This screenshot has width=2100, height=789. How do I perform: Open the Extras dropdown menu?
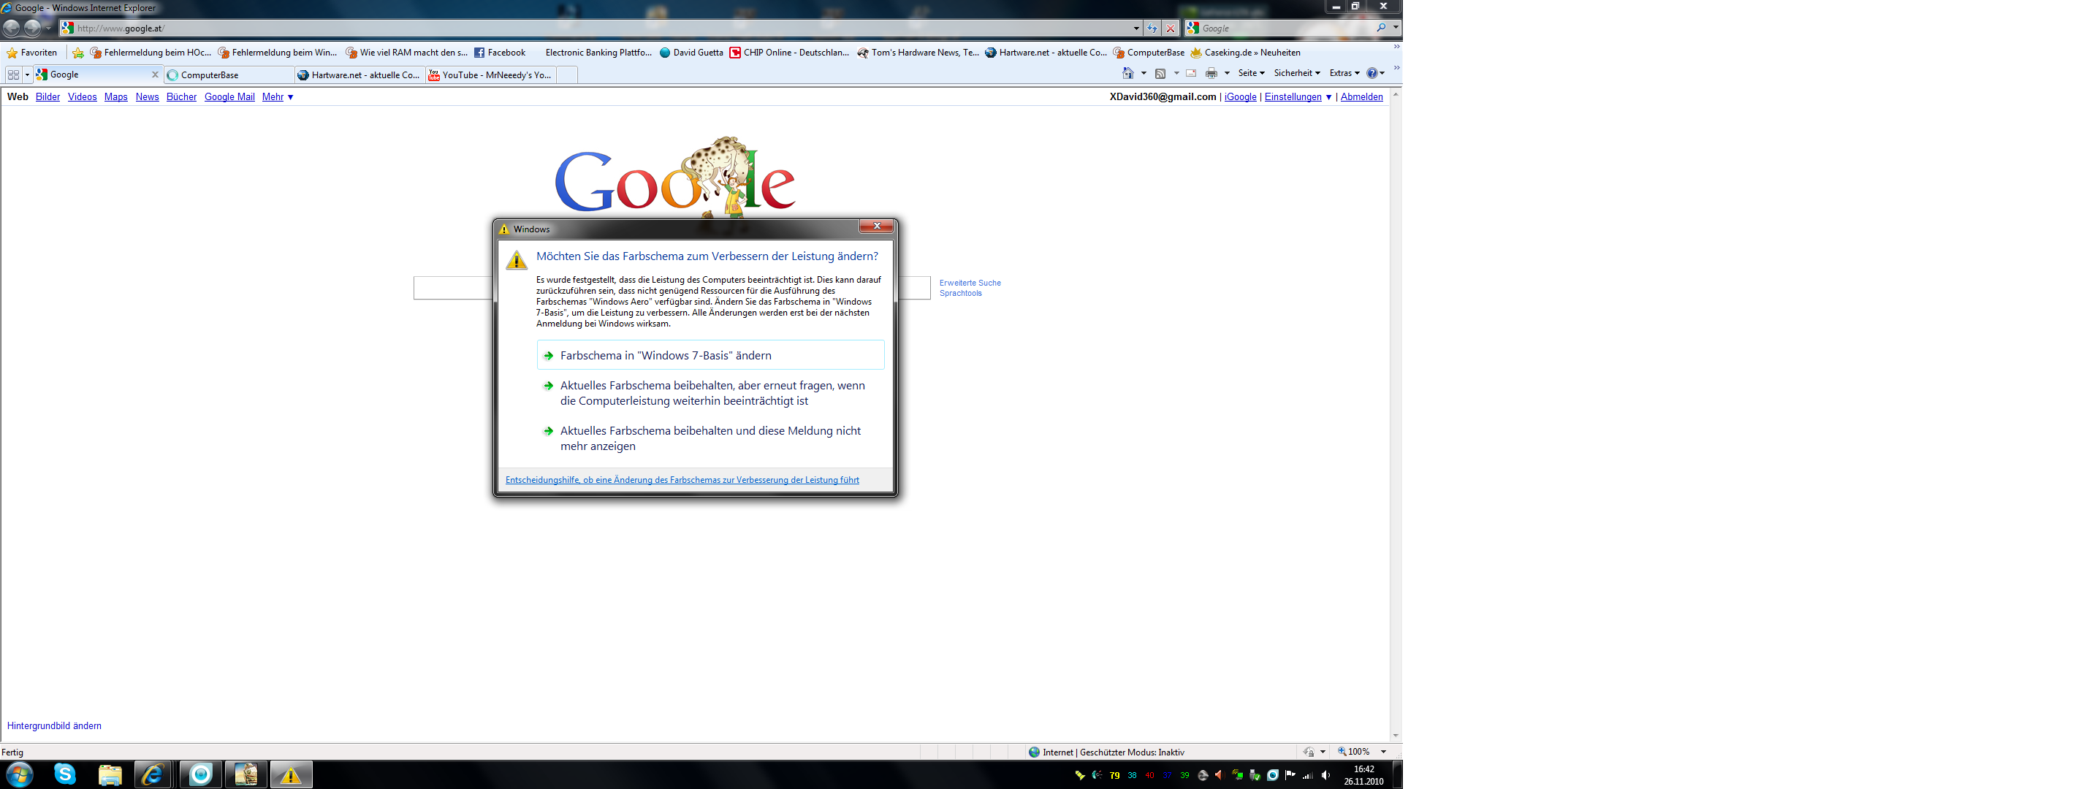(1344, 73)
